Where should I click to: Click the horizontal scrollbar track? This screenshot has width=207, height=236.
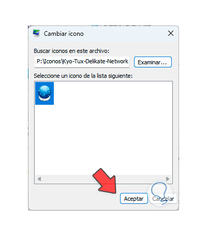tap(103, 179)
